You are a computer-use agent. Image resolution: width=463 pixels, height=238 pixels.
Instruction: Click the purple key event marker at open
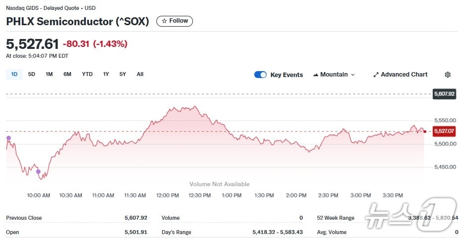[8, 138]
